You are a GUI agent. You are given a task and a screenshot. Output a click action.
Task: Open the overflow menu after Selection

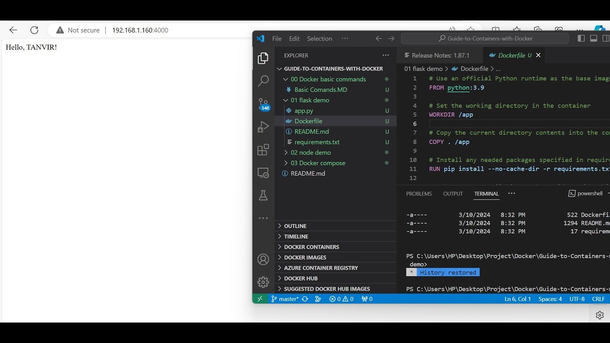[x=345, y=39]
